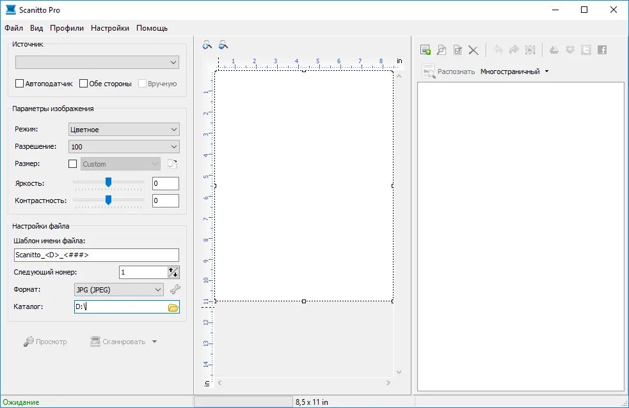Click the preview vertical scrollbar up arrow
Screen dimensions: 629x408
pos(399,76)
